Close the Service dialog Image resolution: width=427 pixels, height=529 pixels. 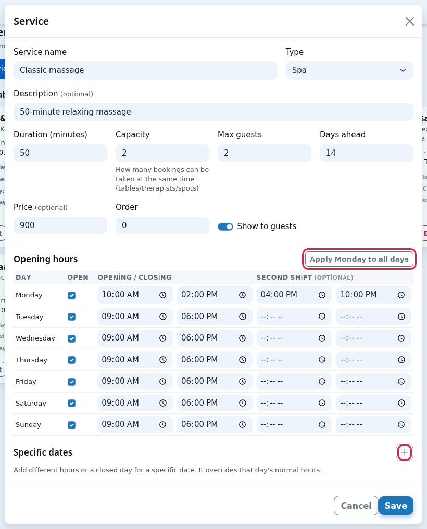(x=409, y=21)
